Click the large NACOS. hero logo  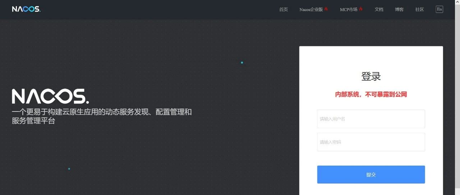point(50,96)
